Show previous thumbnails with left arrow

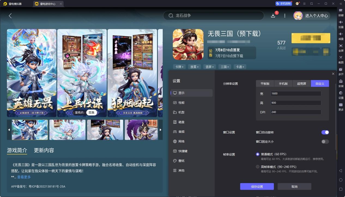(x=9, y=130)
